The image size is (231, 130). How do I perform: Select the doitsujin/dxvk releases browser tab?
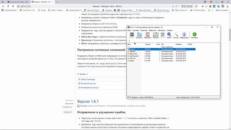tap(43, 2)
